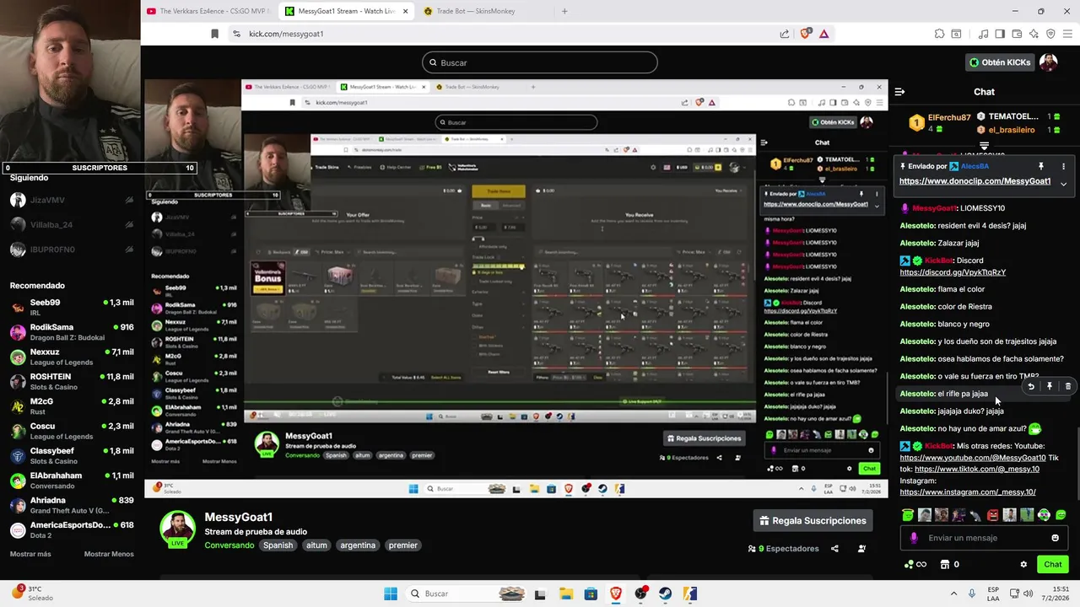Open the discord.gg invite link
Image resolution: width=1080 pixels, height=607 pixels.
pos(953,272)
